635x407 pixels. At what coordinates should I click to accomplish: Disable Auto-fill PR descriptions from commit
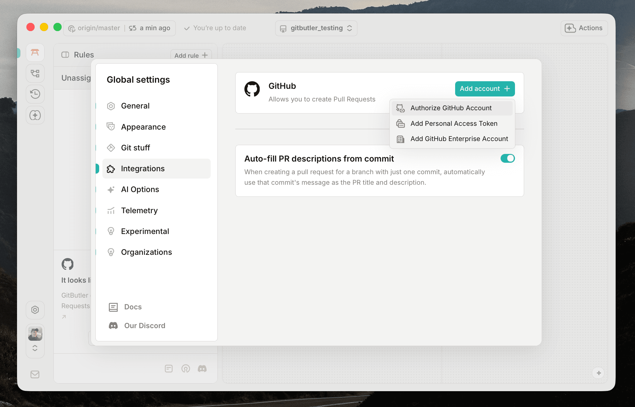[507, 158]
